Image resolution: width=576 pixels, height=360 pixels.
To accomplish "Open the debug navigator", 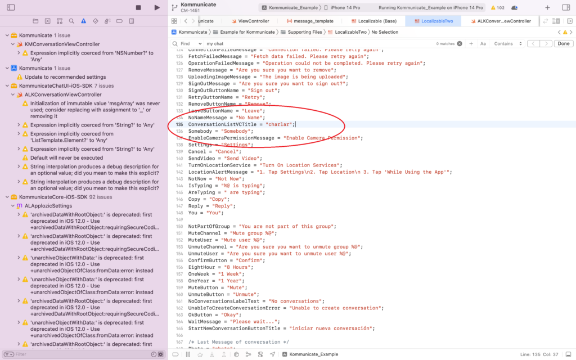I will (107, 21).
